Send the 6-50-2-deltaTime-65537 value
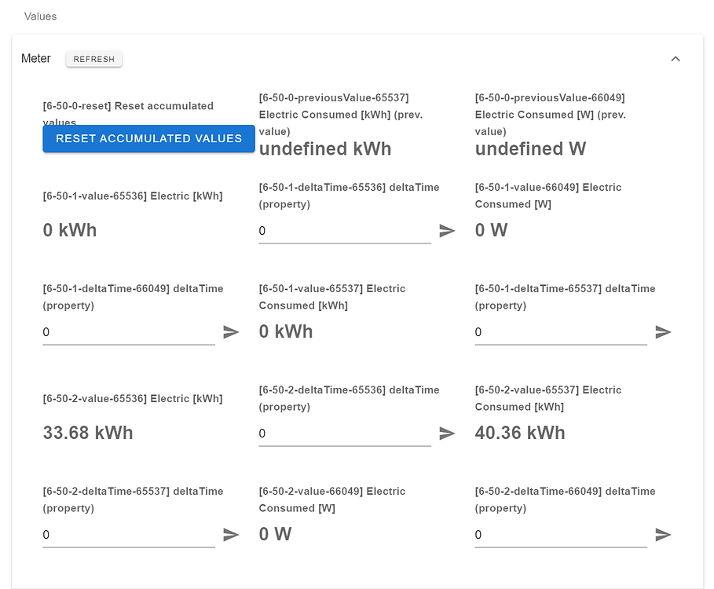Screen dimensions: 714x589 [231, 535]
